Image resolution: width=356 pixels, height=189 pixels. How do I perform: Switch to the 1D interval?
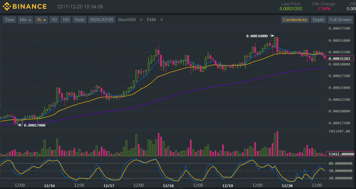(x=54, y=20)
